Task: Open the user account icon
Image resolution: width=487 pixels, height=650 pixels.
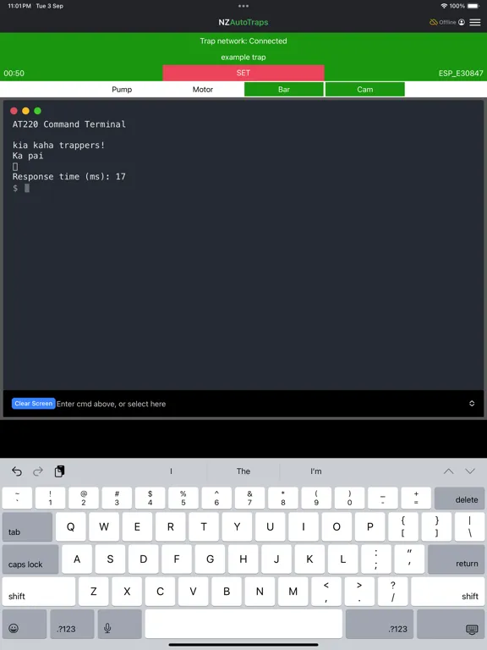Action: tap(462, 22)
